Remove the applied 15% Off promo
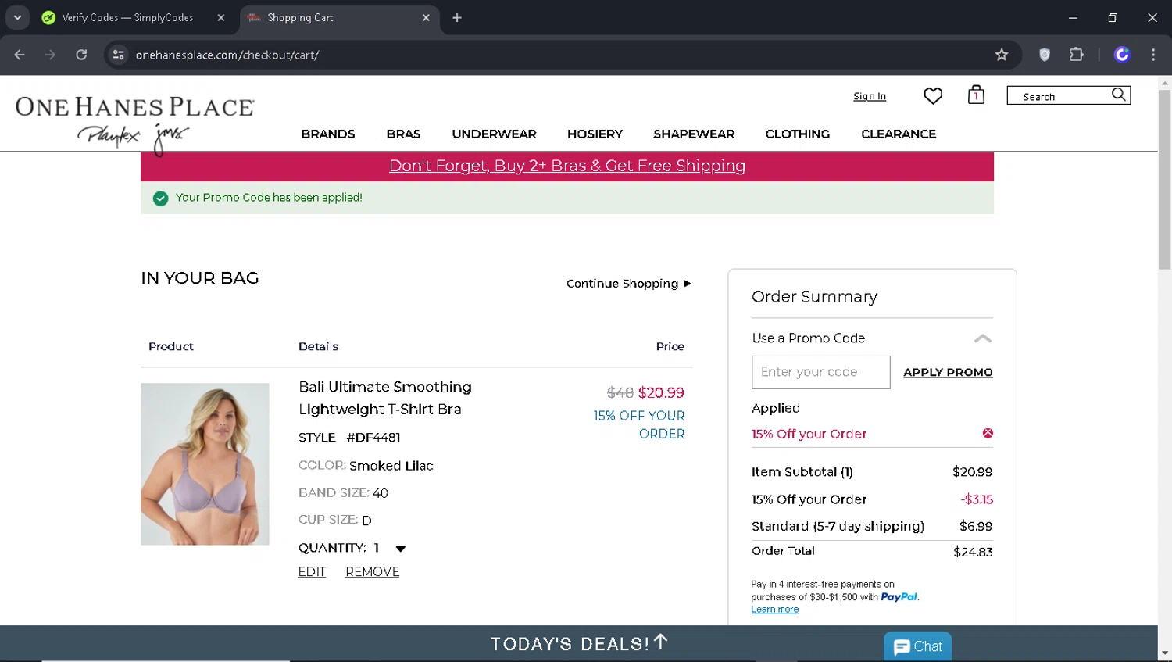Viewport: 1172px width, 662px height. coord(988,433)
